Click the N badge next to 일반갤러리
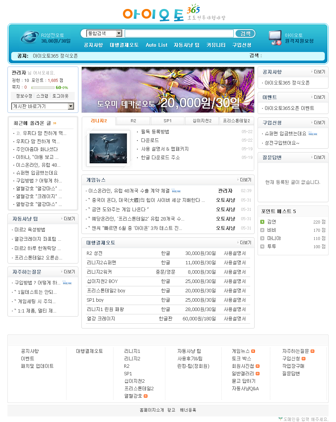The width and height of the screenshot is (336, 422). [258, 373]
